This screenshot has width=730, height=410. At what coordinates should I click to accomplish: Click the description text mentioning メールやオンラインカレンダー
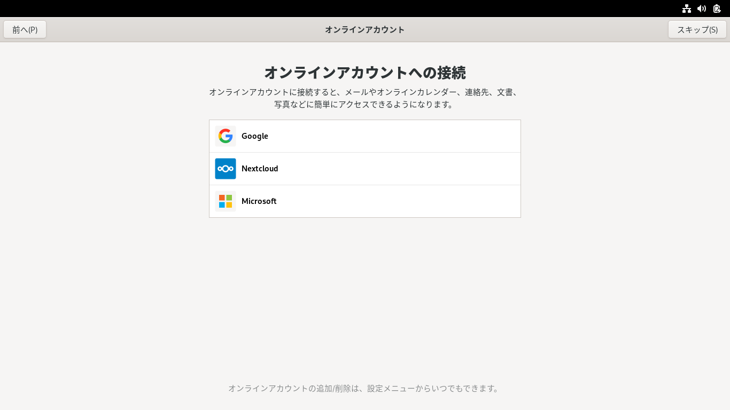[365, 98]
